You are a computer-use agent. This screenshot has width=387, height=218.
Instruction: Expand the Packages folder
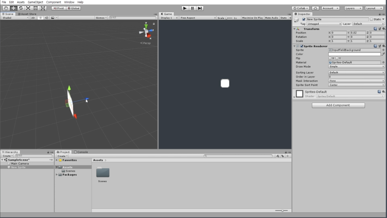[57, 175]
